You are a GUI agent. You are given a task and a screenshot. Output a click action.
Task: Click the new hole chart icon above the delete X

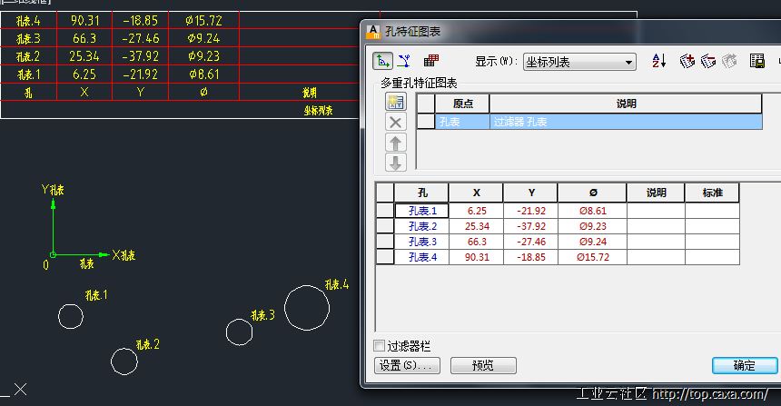395,102
